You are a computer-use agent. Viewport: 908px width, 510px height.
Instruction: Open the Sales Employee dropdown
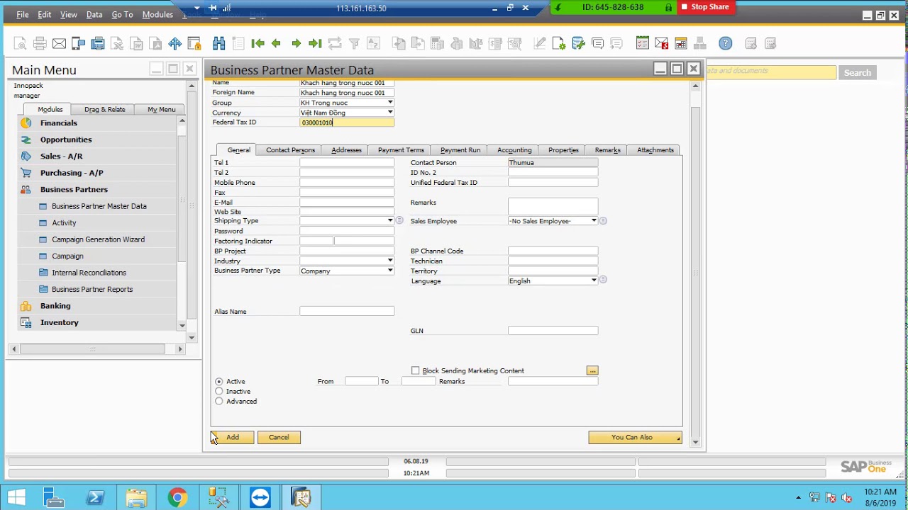(594, 221)
